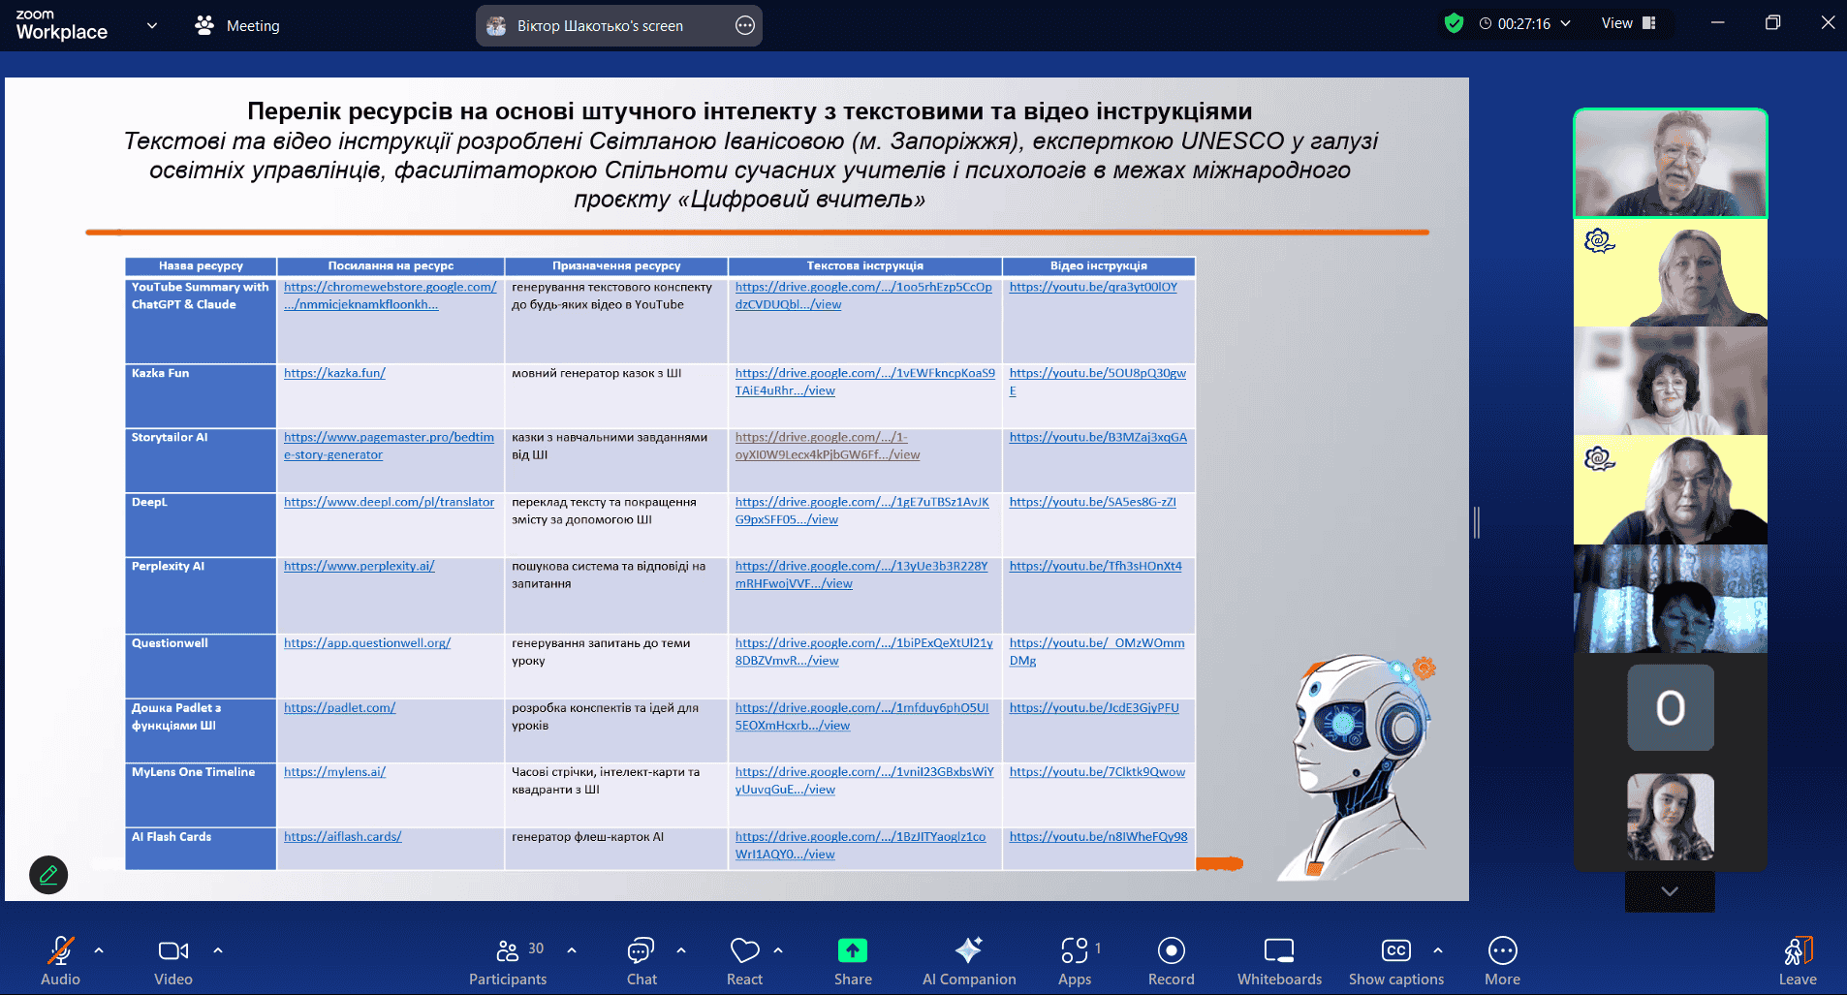Image resolution: width=1847 pixels, height=995 pixels.
Task: Click the 'Посилання на ресурс' column header
Action: coord(391,265)
